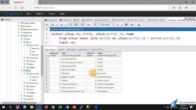Open the Tools menu
The height and width of the screenshot is (110, 196).
[x=52, y=14]
